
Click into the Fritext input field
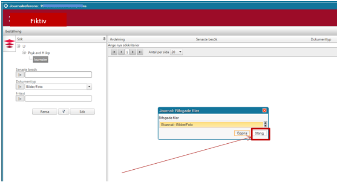[x=58, y=98]
